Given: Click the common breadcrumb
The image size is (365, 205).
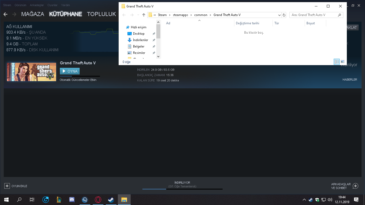Looking at the screenshot, I should point(201,15).
